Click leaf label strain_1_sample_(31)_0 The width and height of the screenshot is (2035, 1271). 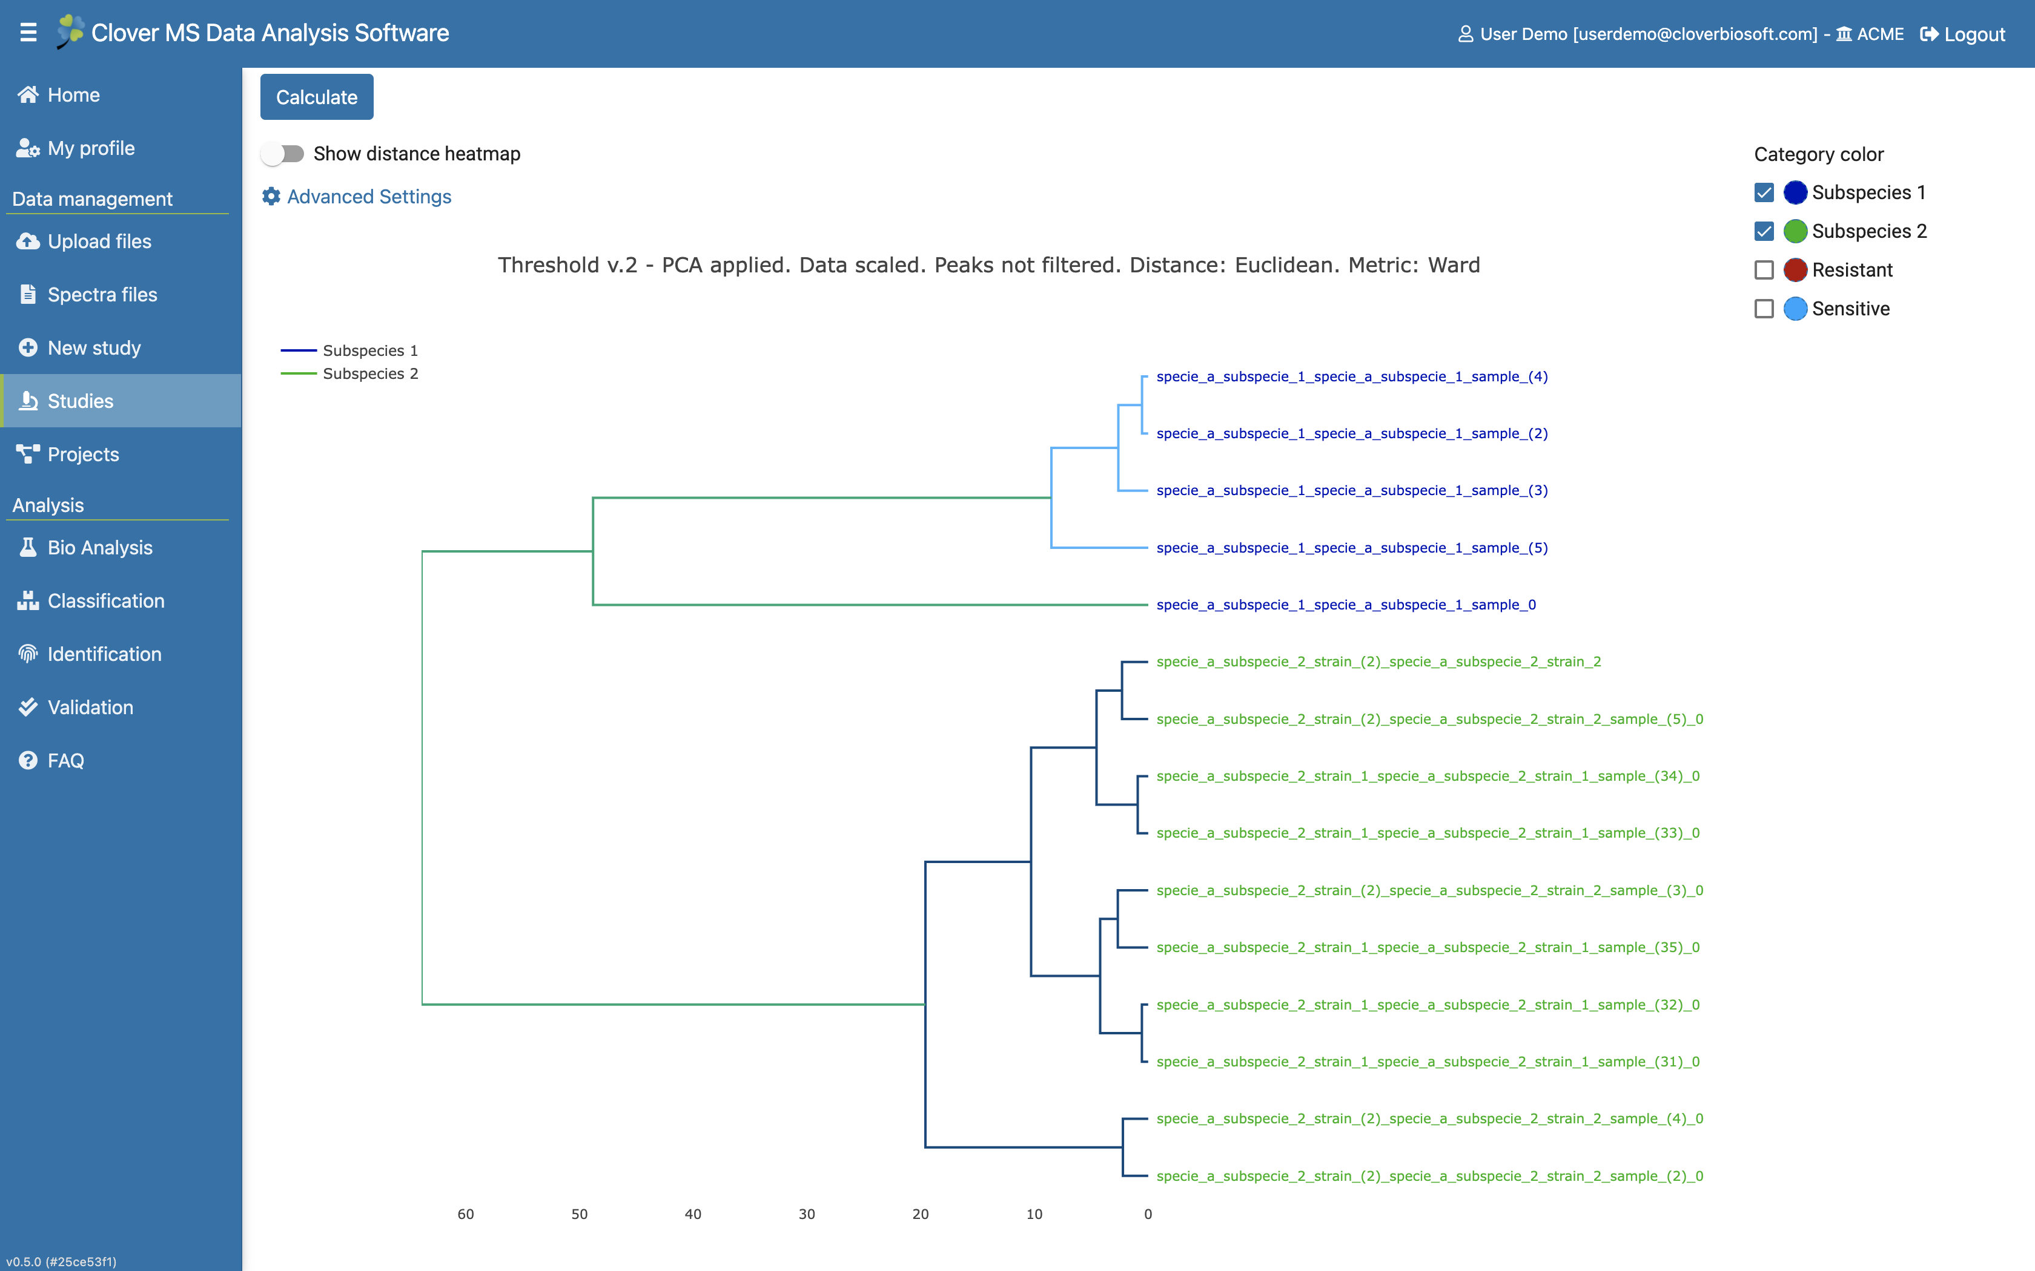(1428, 1062)
